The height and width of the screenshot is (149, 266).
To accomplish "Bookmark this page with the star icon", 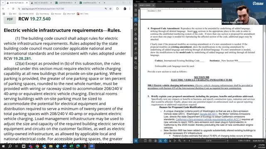I will click(111, 9).
